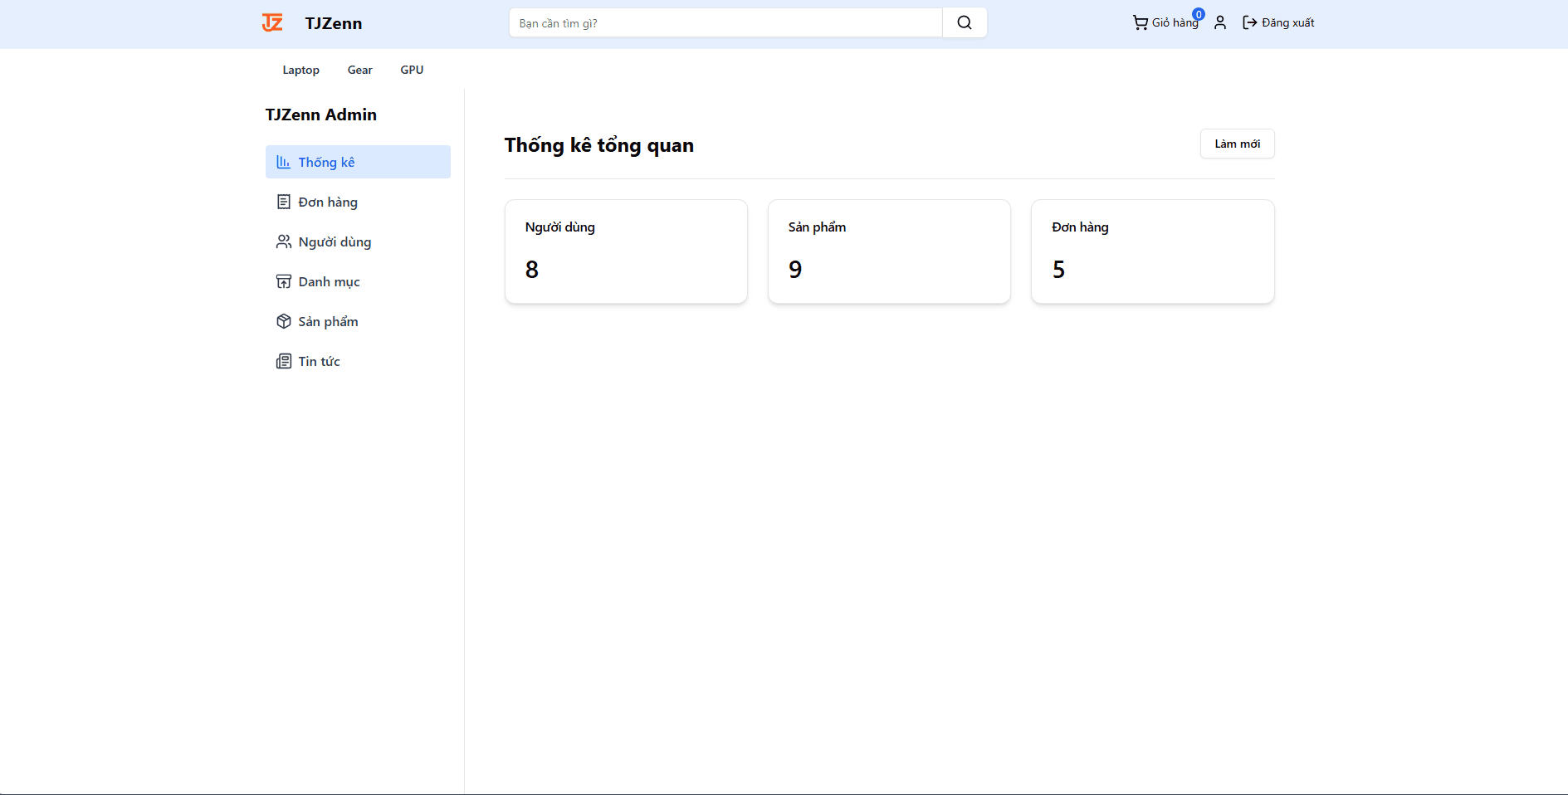Viewport: 1568px width, 795px height.
Task: Click the TJZenn brand name link
Action: 333,24
